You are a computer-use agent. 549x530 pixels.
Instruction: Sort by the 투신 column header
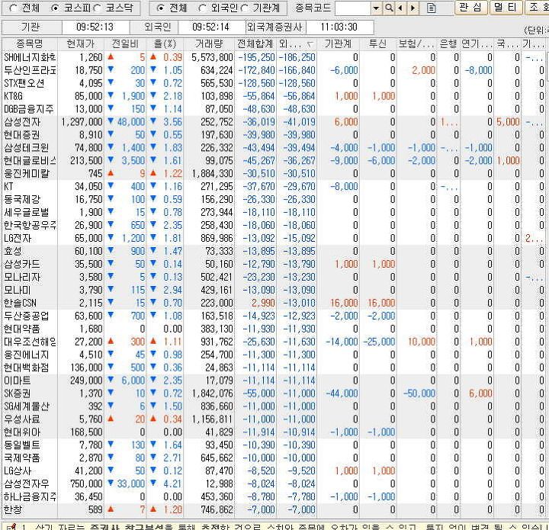[x=377, y=44]
